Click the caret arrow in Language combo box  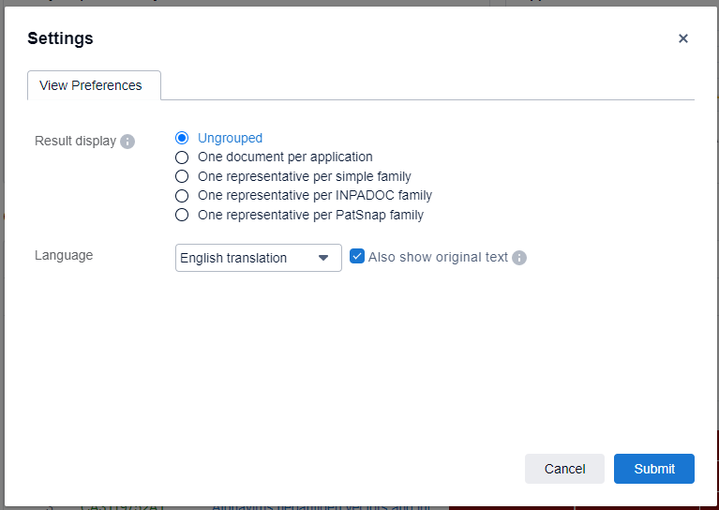[323, 258]
